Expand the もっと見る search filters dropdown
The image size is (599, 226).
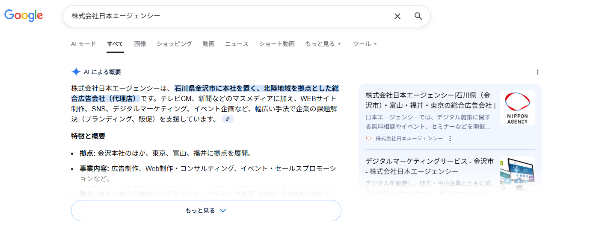[x=323, y=44]
